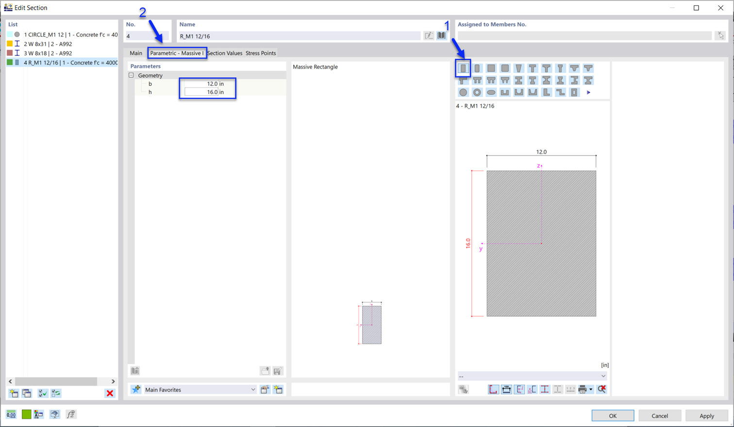Click the yellow color swatch of W 8x31

tap(10, 44)
